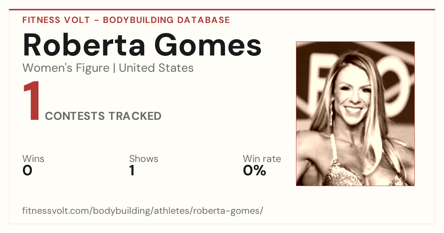Click the "Wins" stat label
This screenshot has height=233, width=444.
33,159
